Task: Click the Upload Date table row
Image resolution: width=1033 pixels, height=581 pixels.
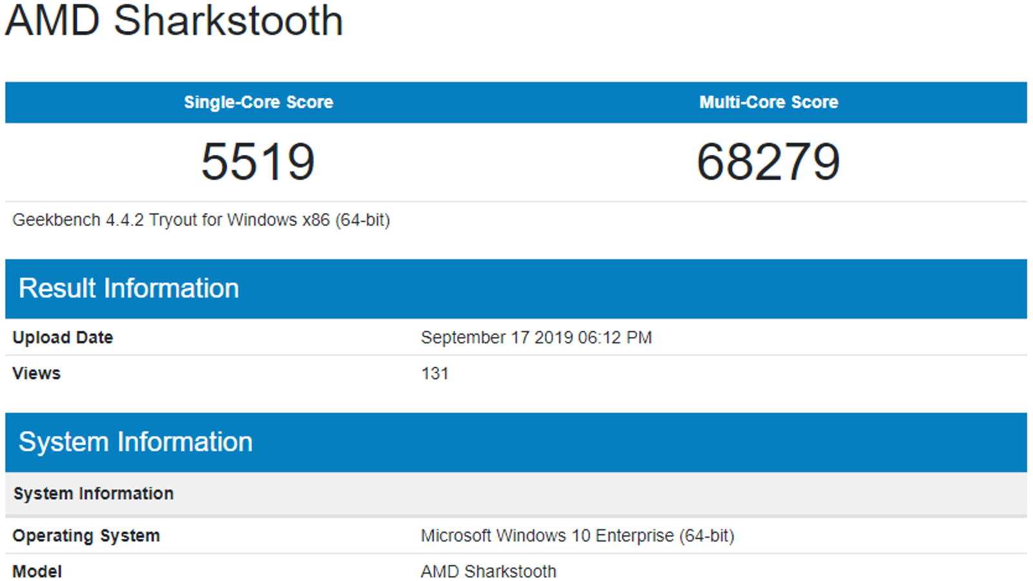Action: coord(258,338)
